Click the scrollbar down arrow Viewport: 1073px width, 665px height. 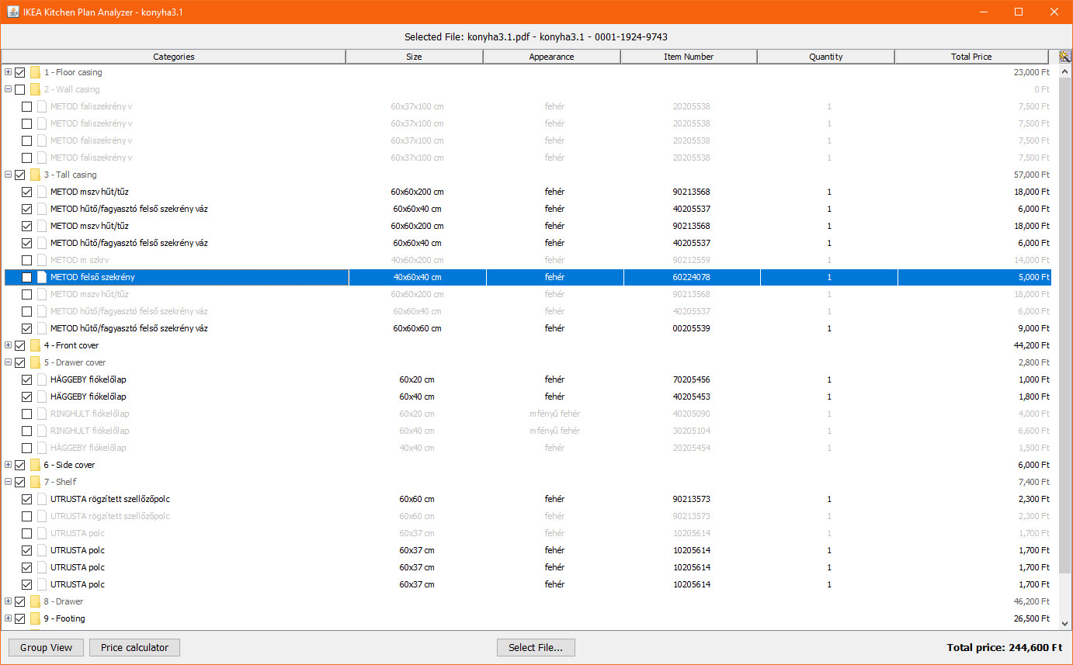tap(1065, 624)
